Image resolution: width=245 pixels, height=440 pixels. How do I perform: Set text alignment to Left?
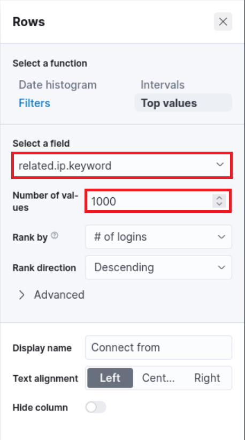(x=110, y=378)
